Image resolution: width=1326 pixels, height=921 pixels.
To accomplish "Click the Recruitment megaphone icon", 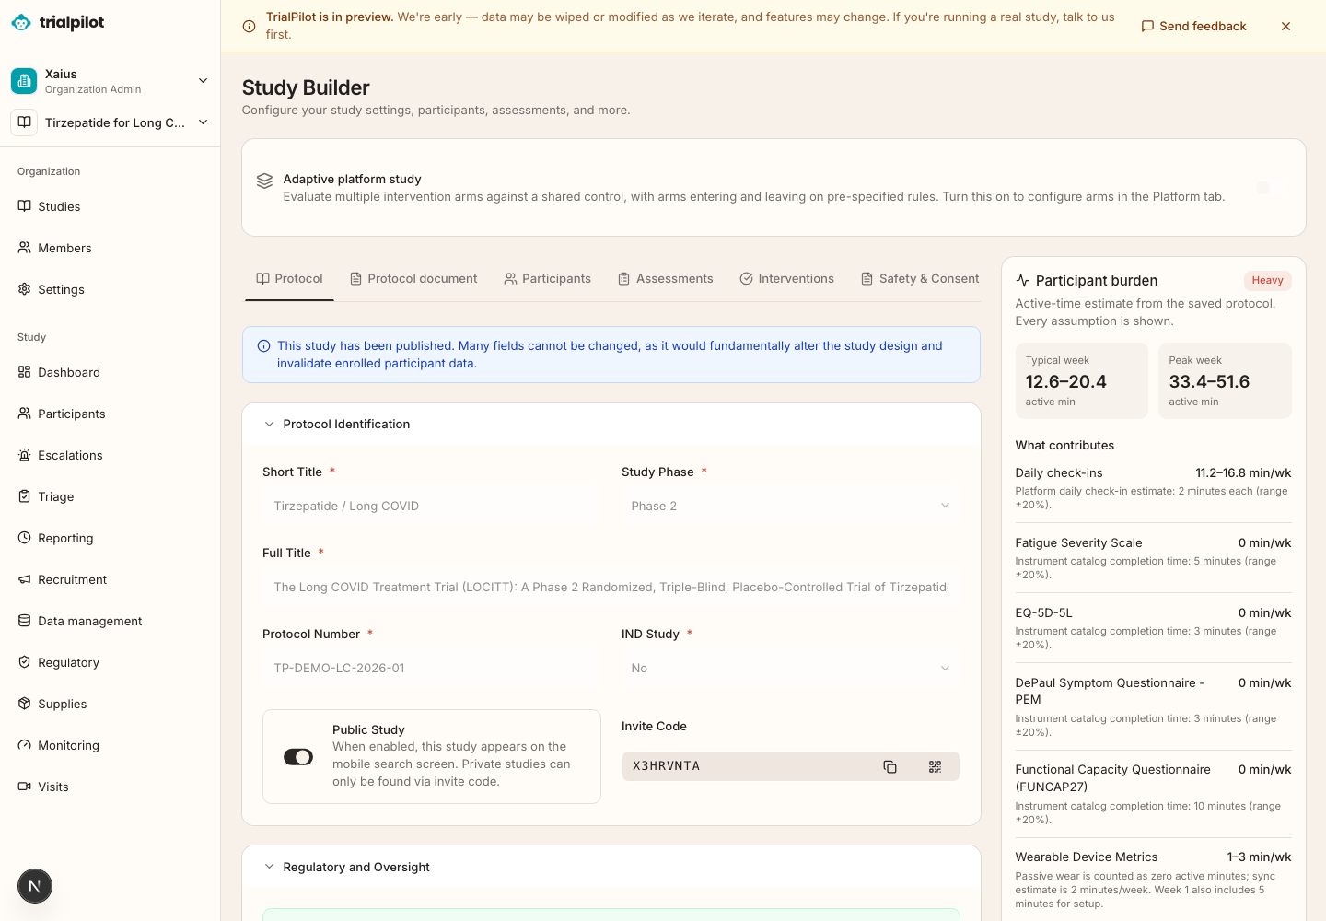I will click(x=25, y=579).
